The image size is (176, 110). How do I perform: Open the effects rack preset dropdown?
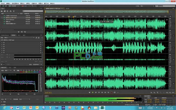pyautogui.click(x=19, y=38)
